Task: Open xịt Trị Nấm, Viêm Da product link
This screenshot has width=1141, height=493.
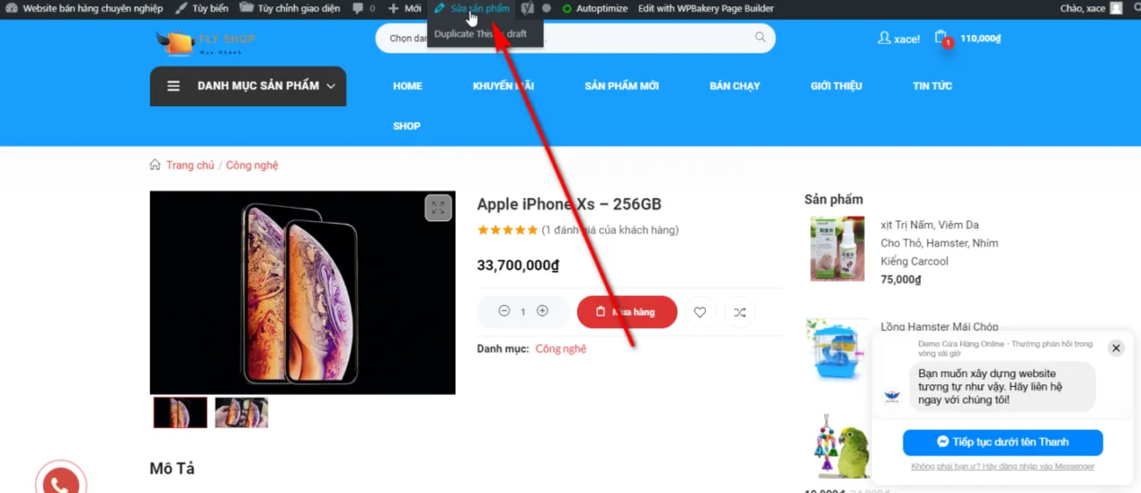Action: click(x=940, y=242)
